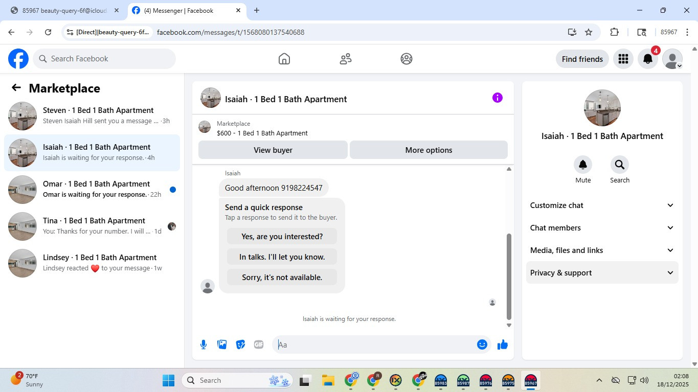Viewport: 698px width, 392px height.
Task: Open the weather widget showing 70°F
Action: [x=28, y=380]
